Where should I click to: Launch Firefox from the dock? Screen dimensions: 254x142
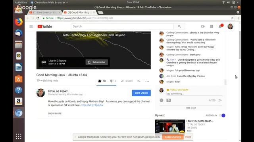tap(19, 22)
